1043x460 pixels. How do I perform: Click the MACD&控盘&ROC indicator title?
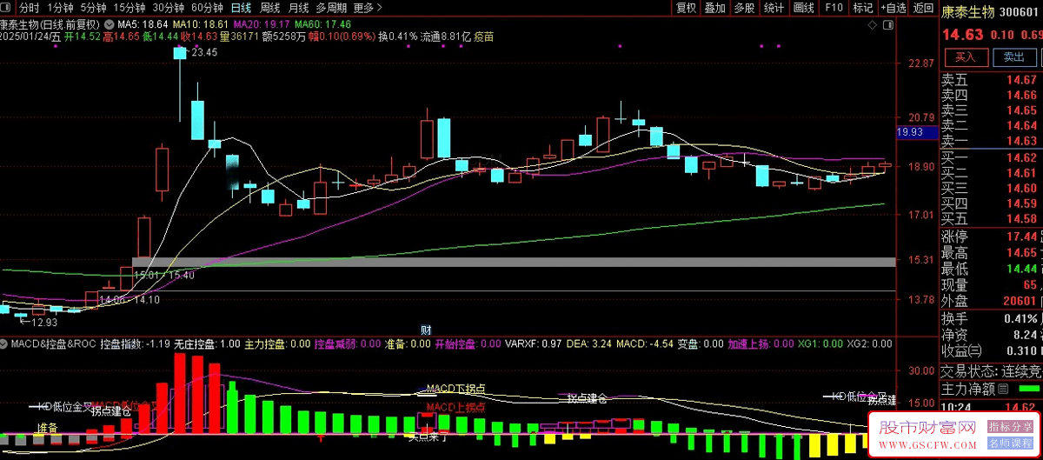53,343
